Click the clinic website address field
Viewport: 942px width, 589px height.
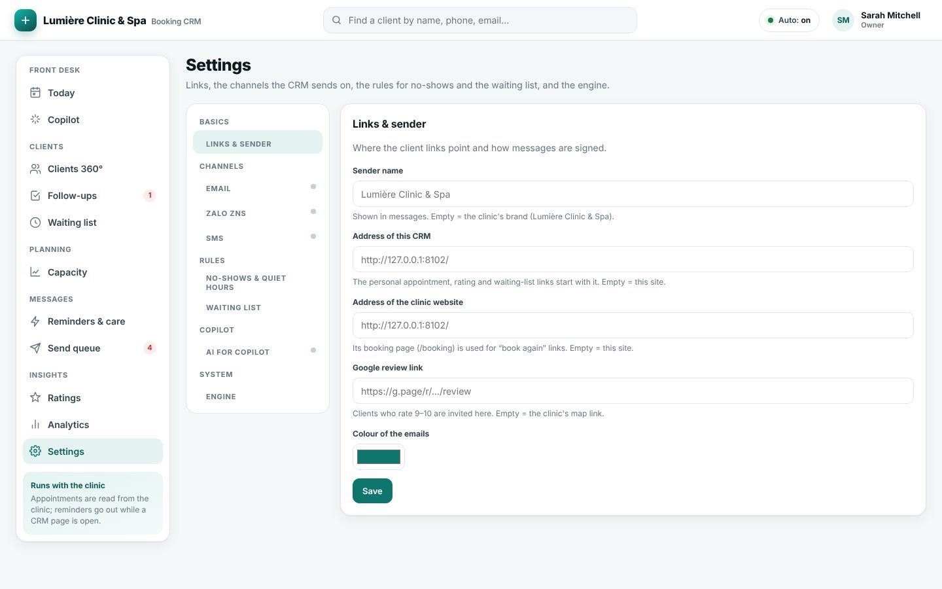click(633, 325)
